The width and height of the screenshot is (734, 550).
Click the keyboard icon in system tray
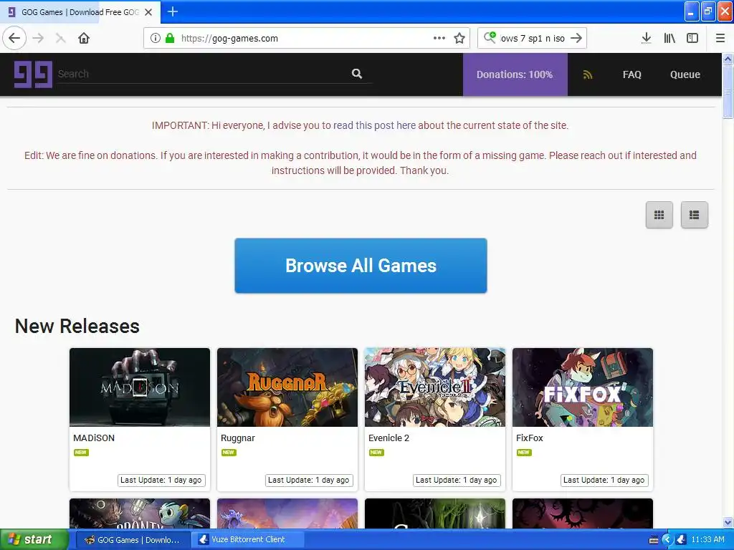pos(654,540)
